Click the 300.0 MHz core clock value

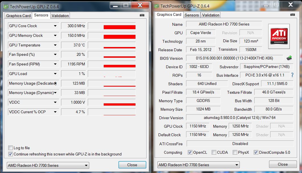(x=73, y=26)
